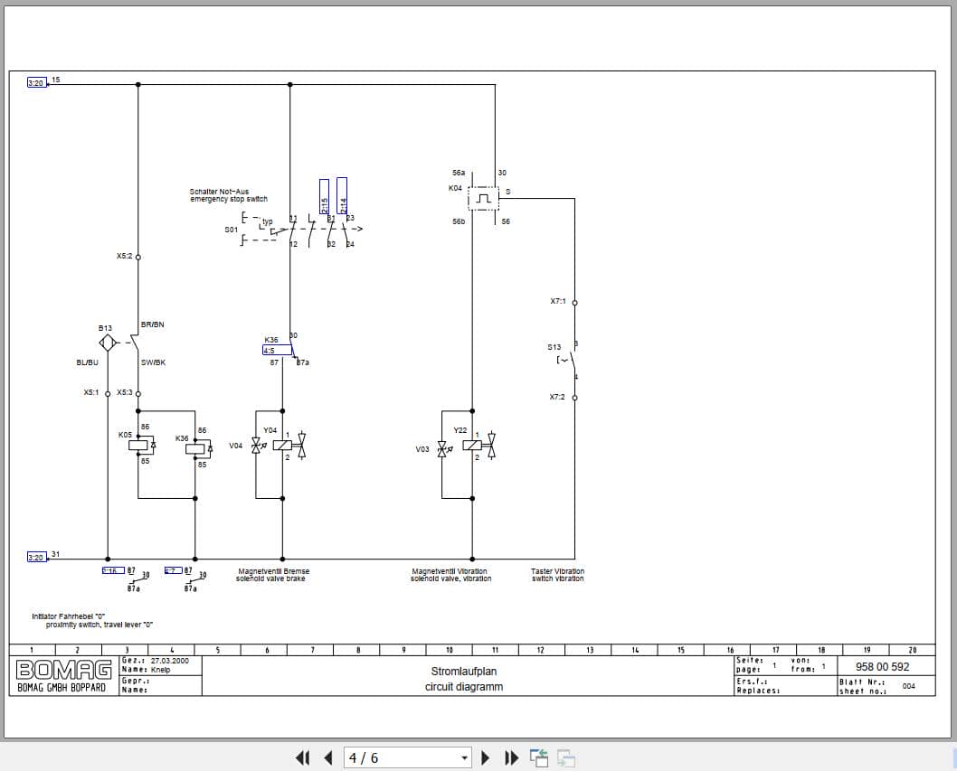Click the K05 relay coil symbol
The height and width of the screenshot is (771, 957).
[138, 446]
